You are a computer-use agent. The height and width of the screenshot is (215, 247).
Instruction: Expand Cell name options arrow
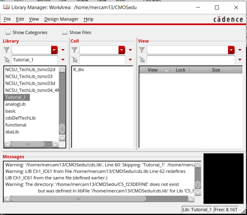130,60
